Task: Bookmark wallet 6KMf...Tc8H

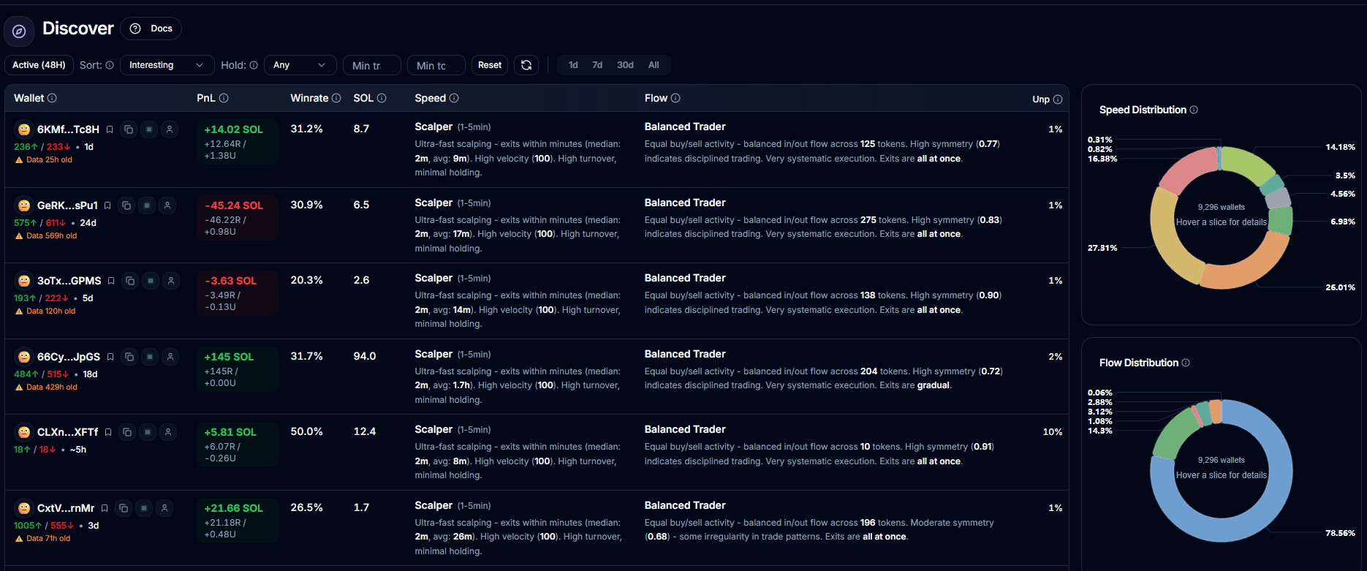Action: point(110,129)
